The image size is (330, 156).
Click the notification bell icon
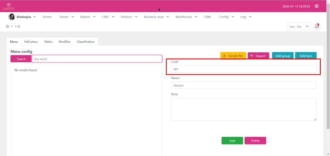click(317, 26)
